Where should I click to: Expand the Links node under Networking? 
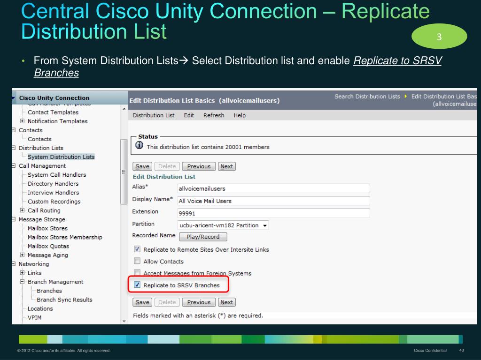click(23, 273)
